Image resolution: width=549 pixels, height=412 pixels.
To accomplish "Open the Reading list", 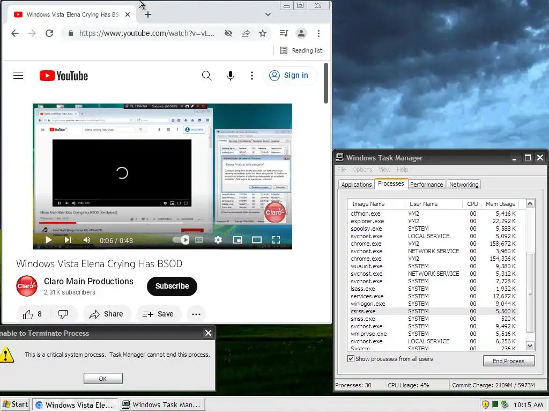I will point(301,50).
